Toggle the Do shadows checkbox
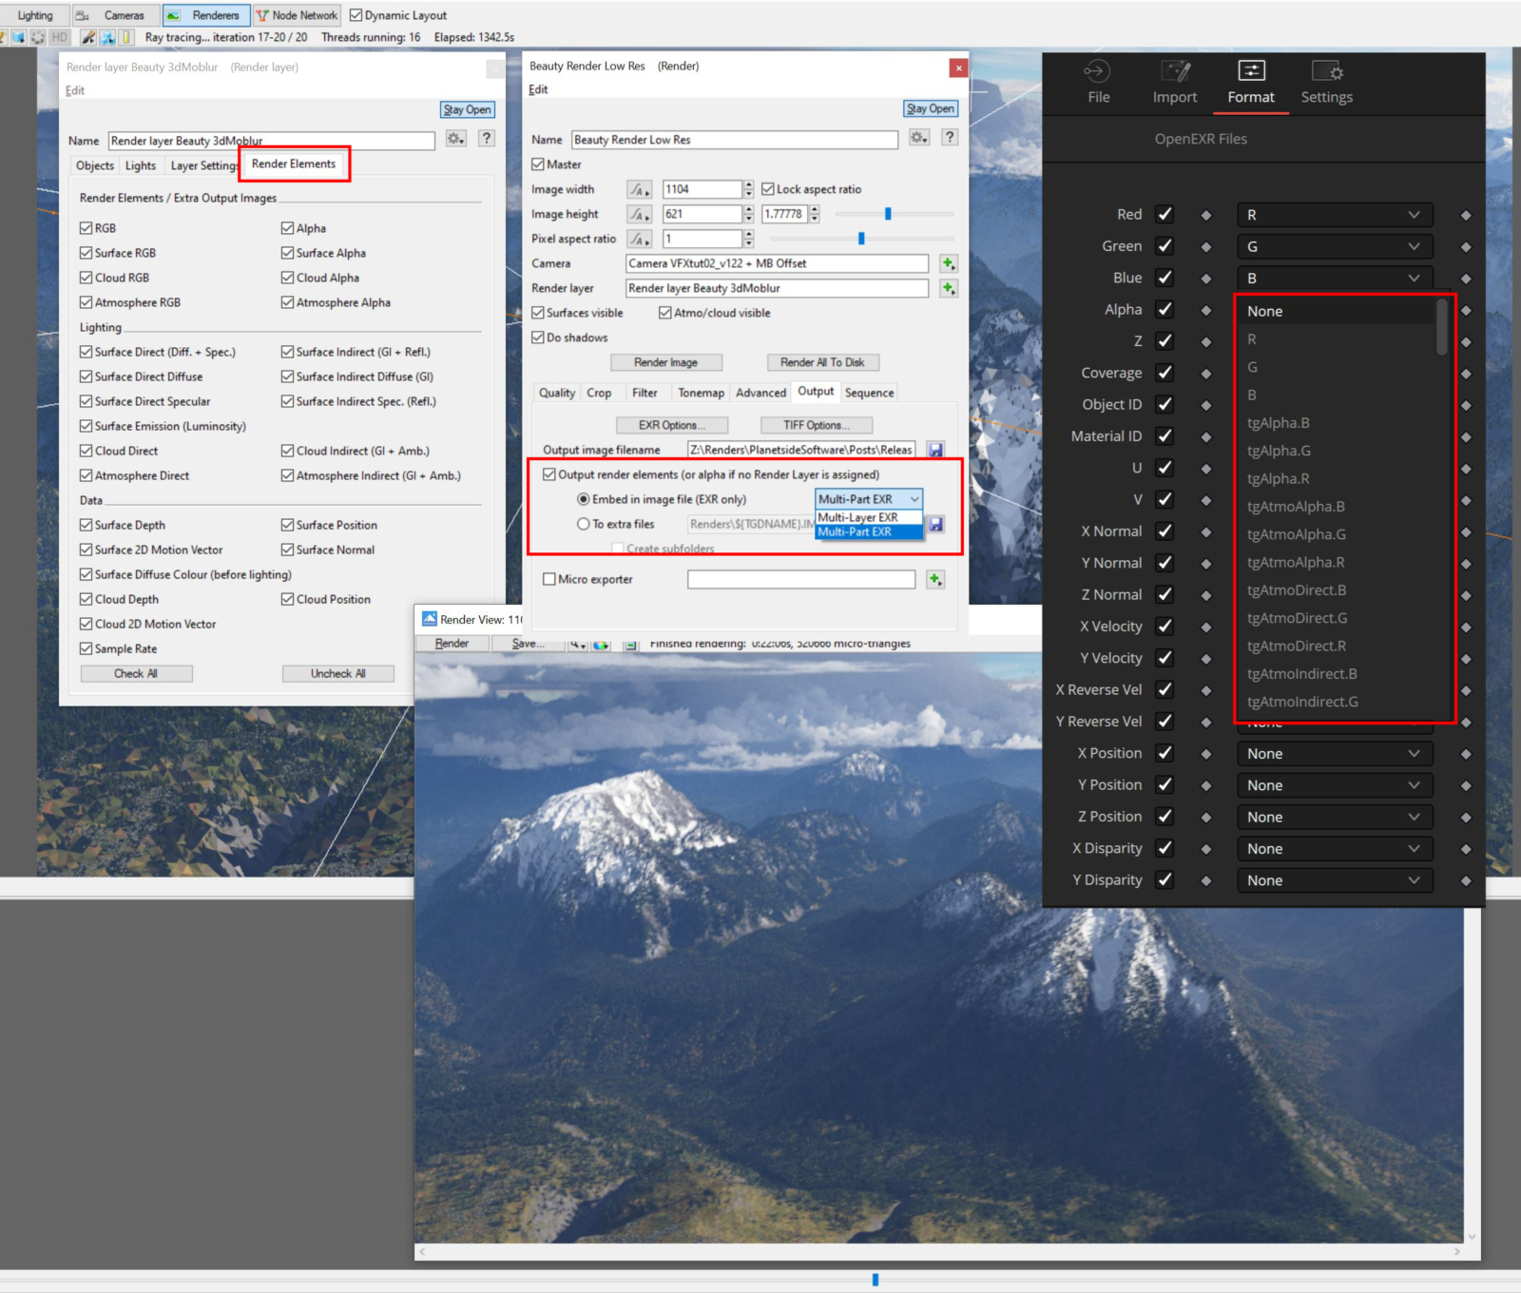 (x=538, y=338)
